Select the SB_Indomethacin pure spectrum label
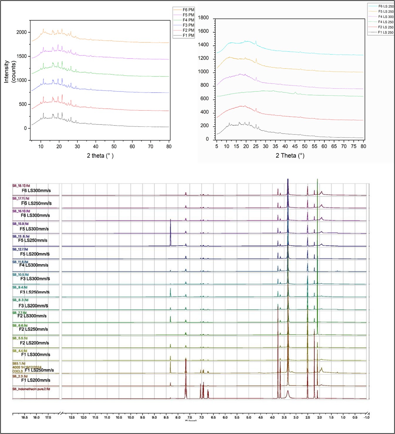Image resolution: width=395 pixels, height=434 pixels. pyautogui.click(x=31, y=389)
